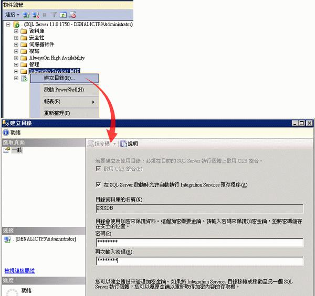Click the 說明 help button
This screenshot has width=315, height=296.
129,144
